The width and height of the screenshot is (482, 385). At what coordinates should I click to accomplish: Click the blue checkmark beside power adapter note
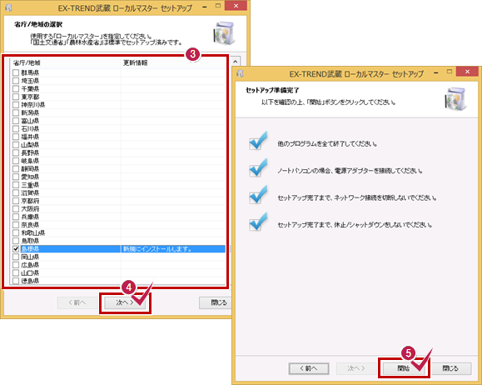[x=258, y=167]
